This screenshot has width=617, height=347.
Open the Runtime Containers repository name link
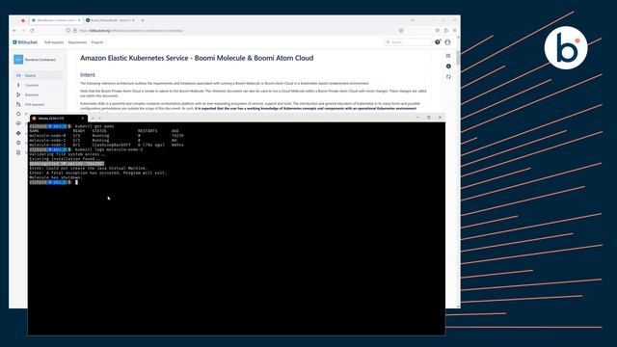40,60
